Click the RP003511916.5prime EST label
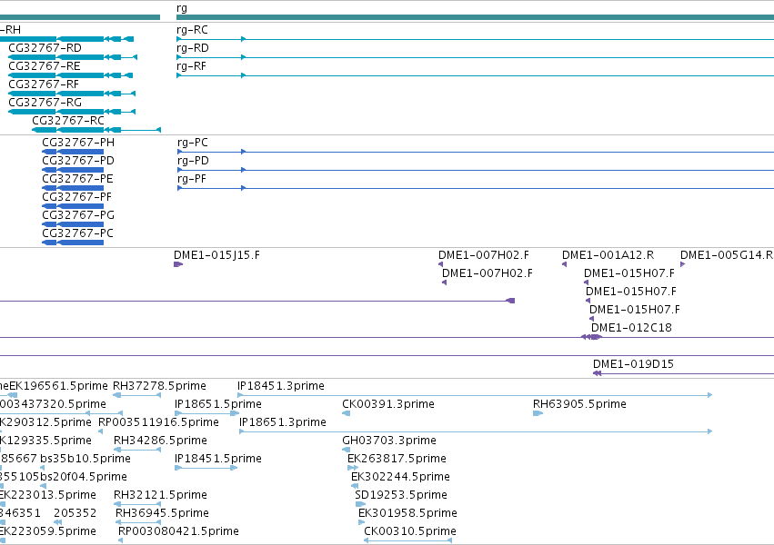This screenshot has width=774, height=545. point(158,422)
